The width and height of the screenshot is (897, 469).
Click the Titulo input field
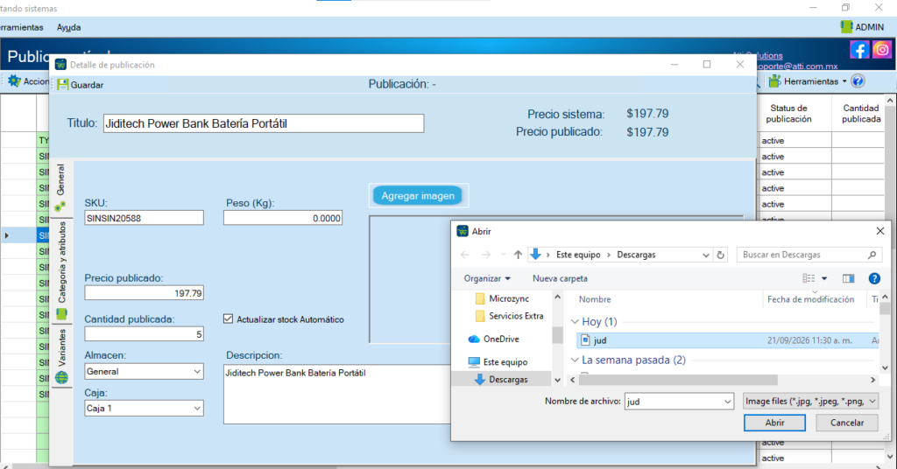[264, 123]
